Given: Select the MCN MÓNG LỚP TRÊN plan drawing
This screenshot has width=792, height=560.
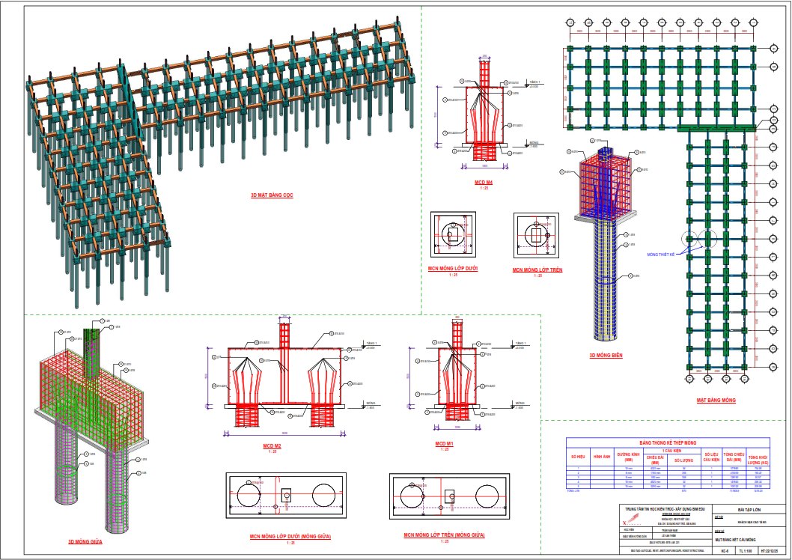Looking at the screenshot, I should [x=537, y=236].
